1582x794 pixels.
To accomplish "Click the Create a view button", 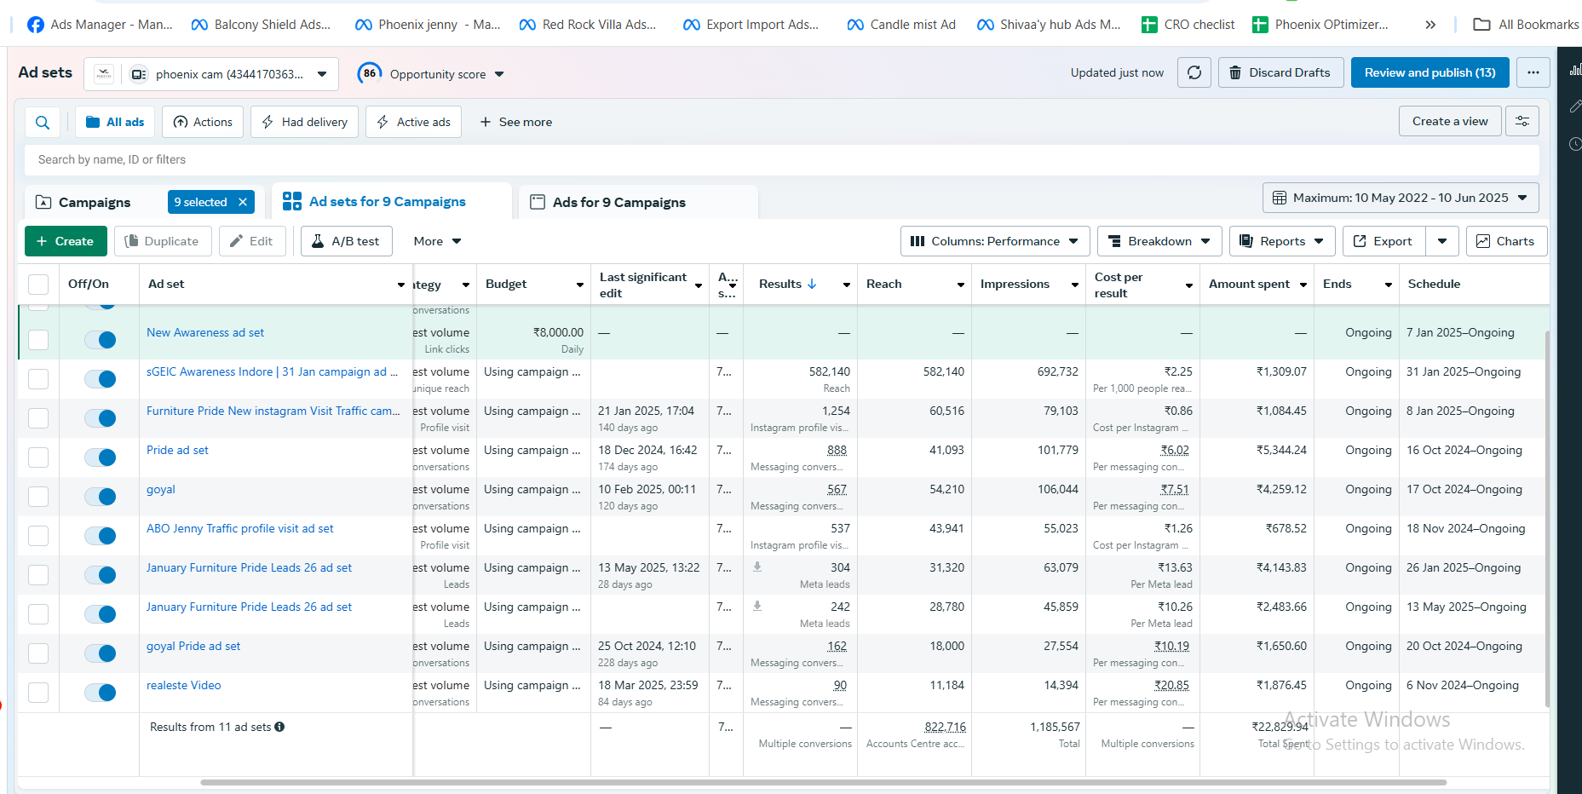I will pos(1450,121).
